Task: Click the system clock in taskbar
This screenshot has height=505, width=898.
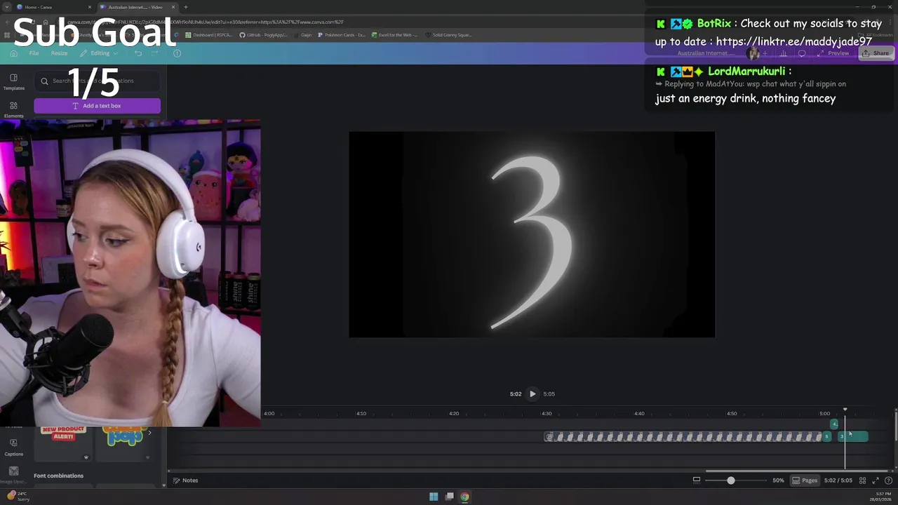Action: [x=881, y=497]
